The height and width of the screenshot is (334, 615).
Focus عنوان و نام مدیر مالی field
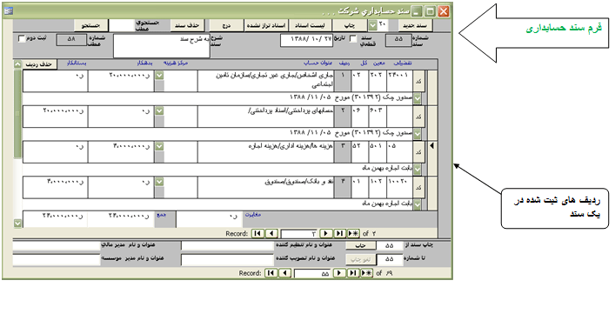click(x=57, y=246)
